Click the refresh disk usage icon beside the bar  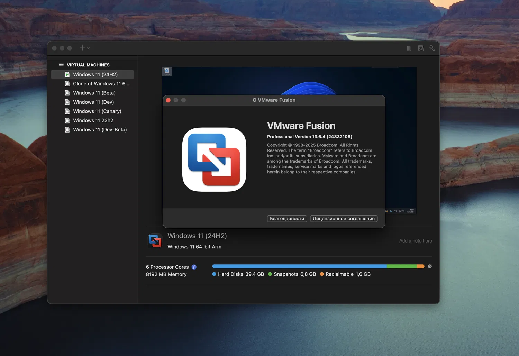[430, 266]
